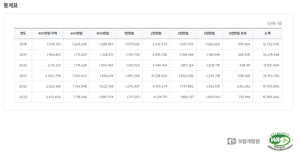Select the 2천만원 column header

[x=156, y=33]
